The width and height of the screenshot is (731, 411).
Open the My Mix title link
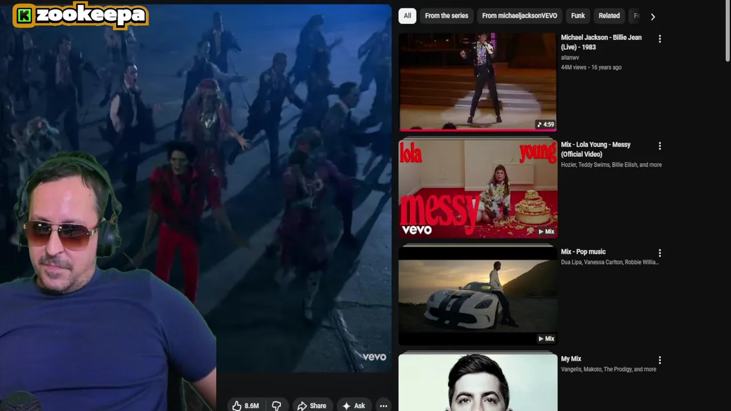571,358
